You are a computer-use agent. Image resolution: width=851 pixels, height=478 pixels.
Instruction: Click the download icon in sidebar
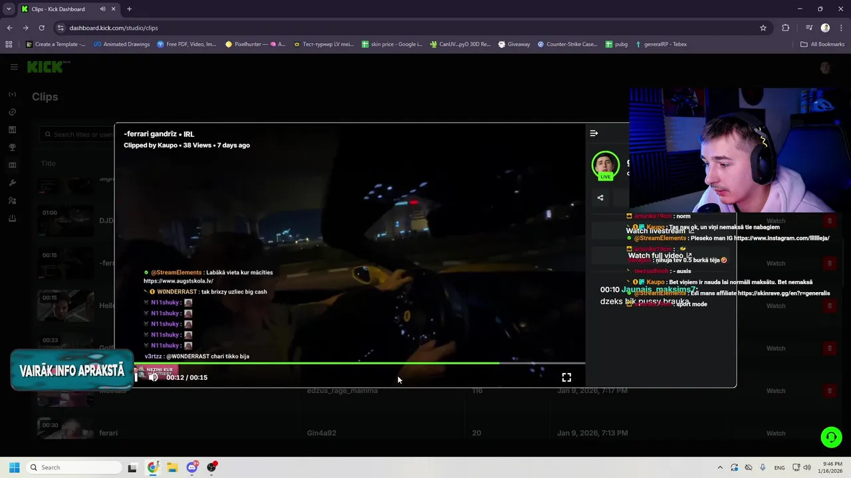(x=12, y=218)
